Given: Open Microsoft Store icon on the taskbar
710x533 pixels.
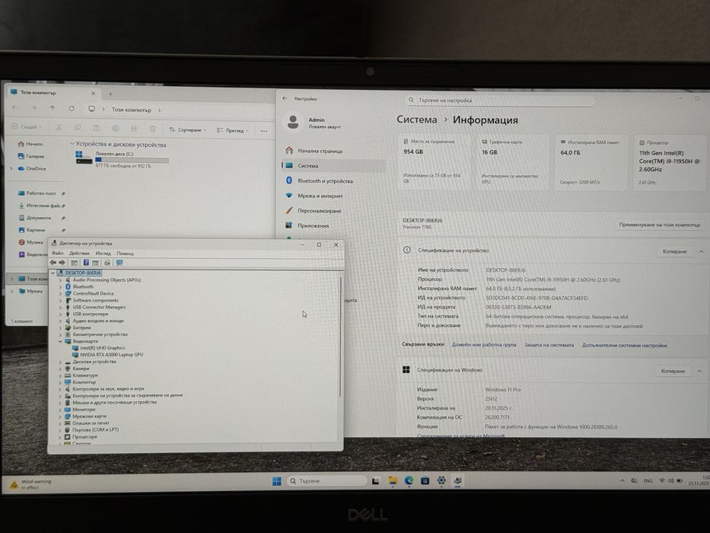Looking at the screenshot, I should [425, 480].
